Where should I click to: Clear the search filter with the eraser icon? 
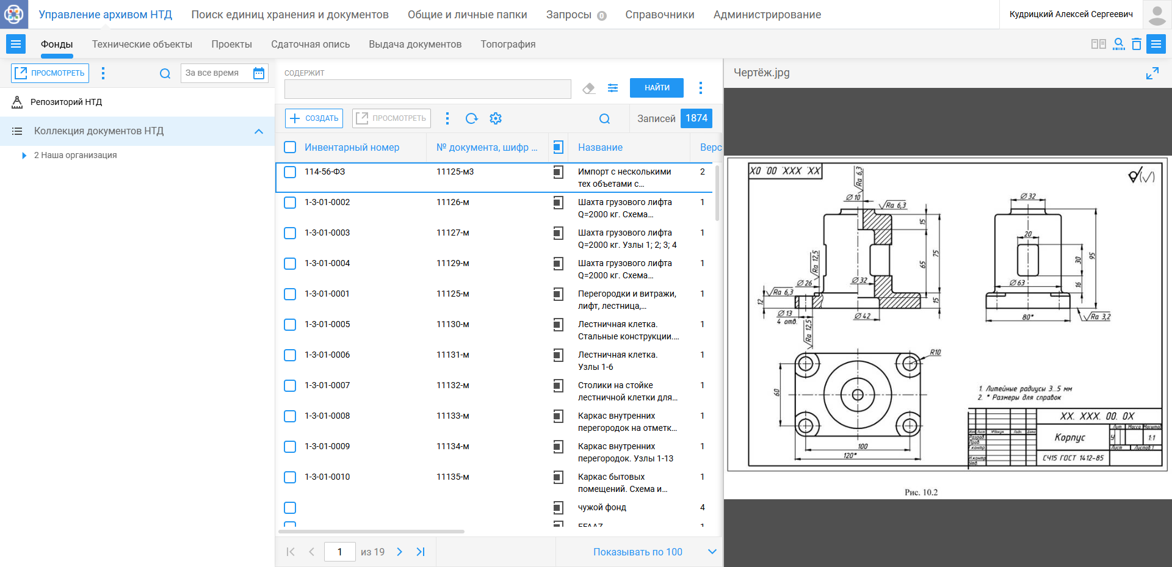588,88
